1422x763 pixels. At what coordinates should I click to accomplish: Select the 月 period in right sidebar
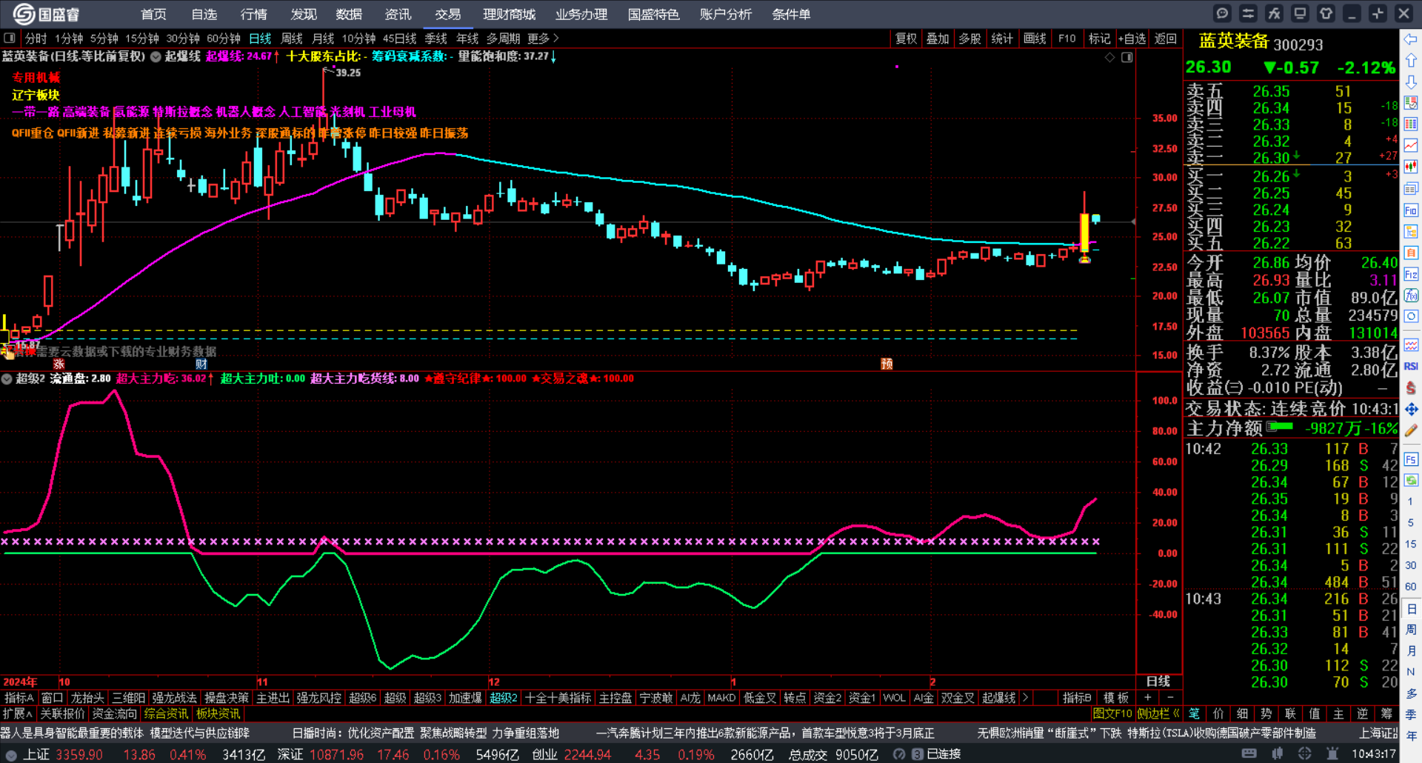click(x=1411, y=651)
